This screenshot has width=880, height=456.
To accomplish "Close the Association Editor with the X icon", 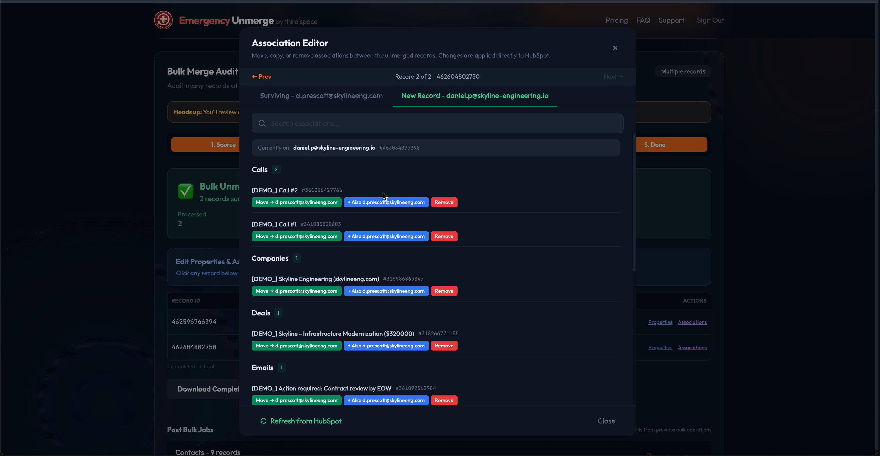I will tap(615, 48).
